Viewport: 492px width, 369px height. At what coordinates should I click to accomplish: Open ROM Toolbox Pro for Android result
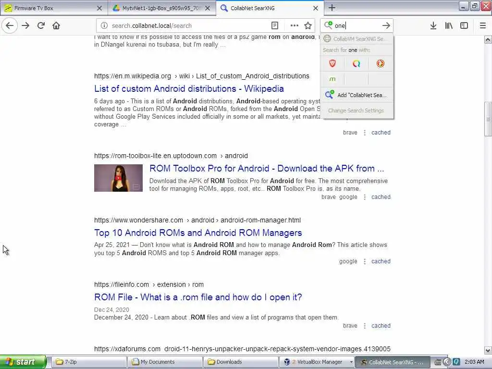click(x=267, y=169)
